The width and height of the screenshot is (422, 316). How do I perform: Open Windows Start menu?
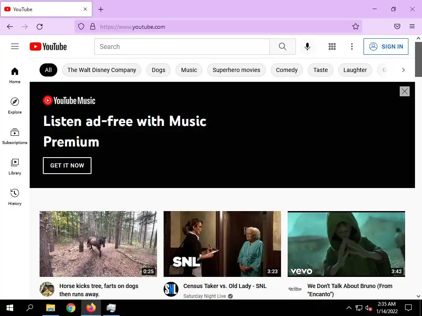click(10, 308)
